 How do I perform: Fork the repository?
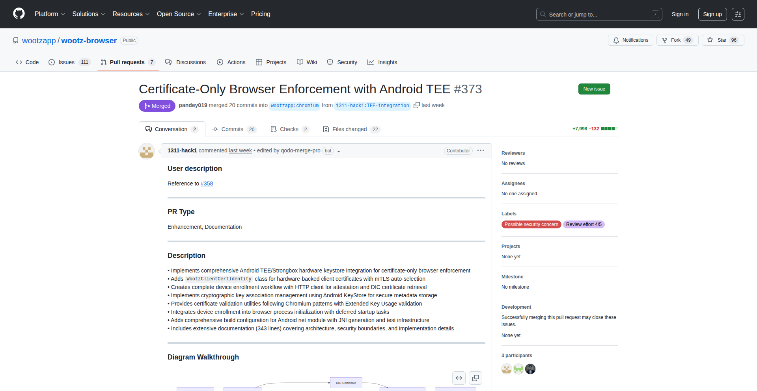pos(677,40)
